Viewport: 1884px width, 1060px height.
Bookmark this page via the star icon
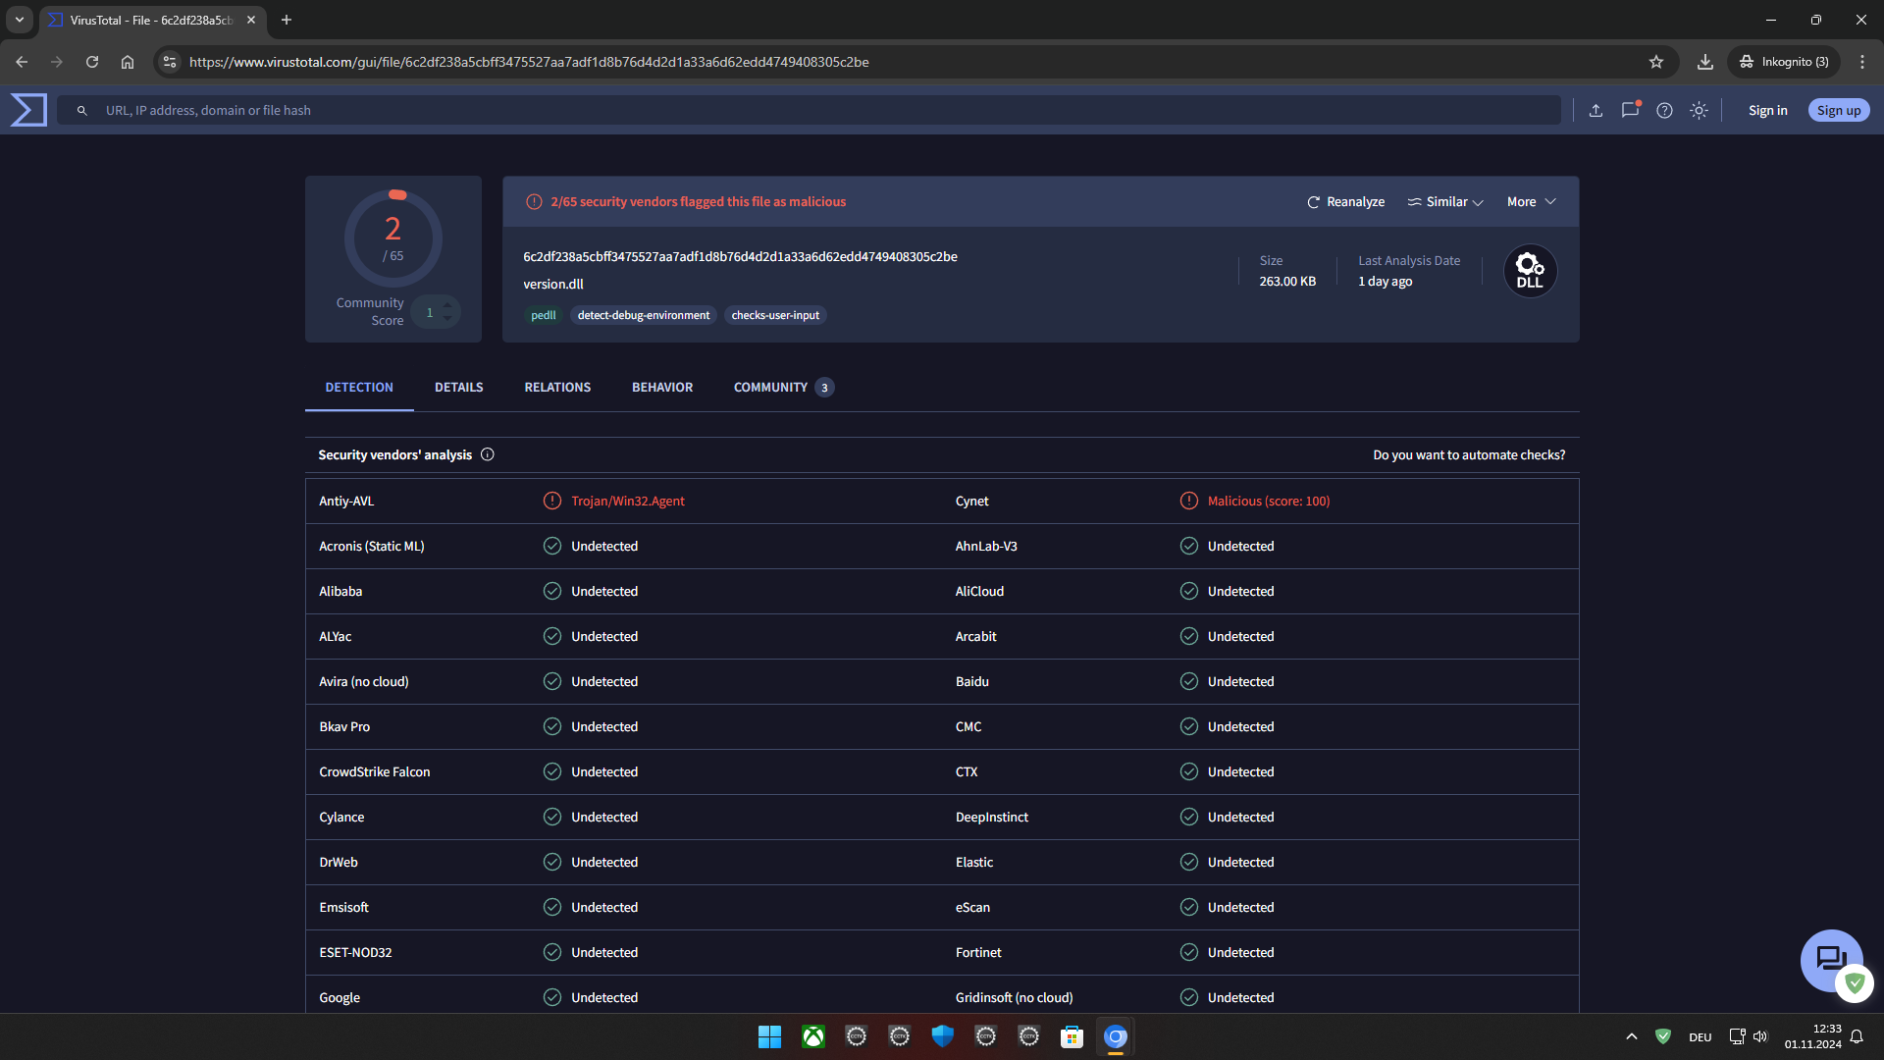(x=1656, y=62)
